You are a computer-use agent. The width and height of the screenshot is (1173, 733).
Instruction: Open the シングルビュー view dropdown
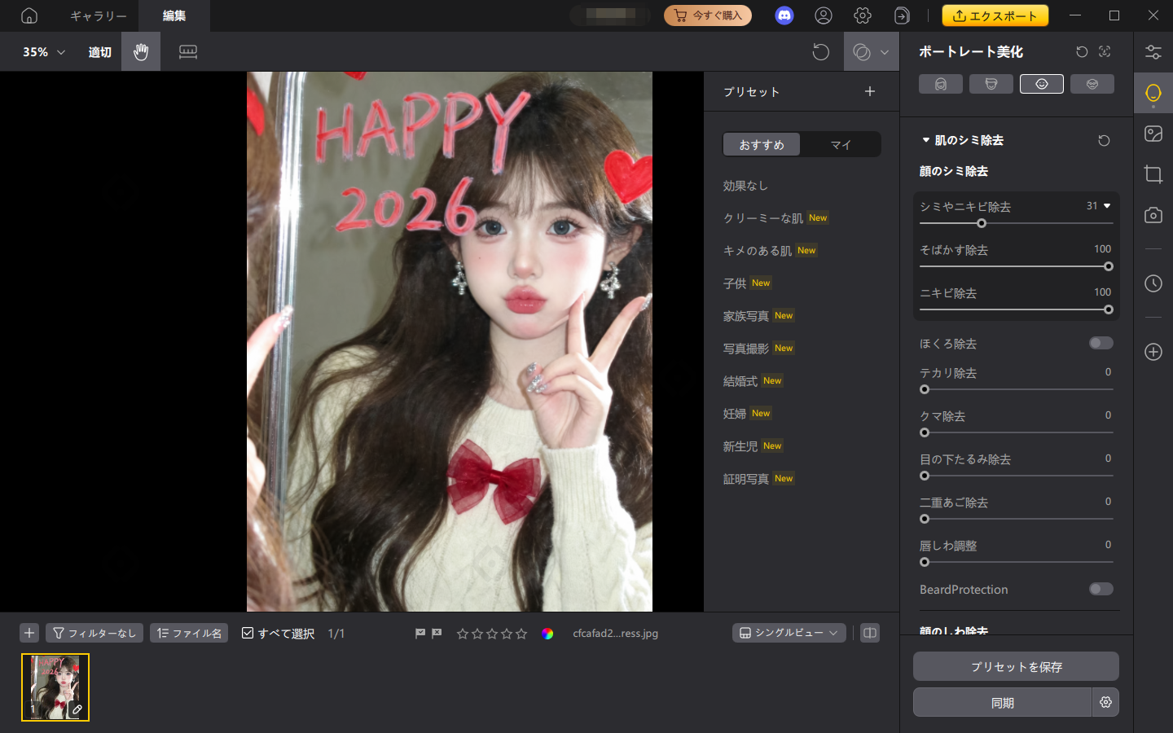[x=789, y=633]
